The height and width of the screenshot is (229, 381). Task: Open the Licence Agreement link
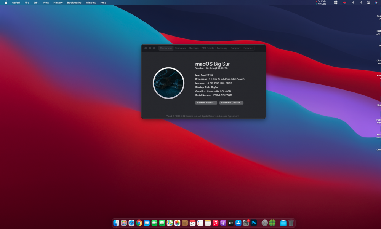point(229,116)
